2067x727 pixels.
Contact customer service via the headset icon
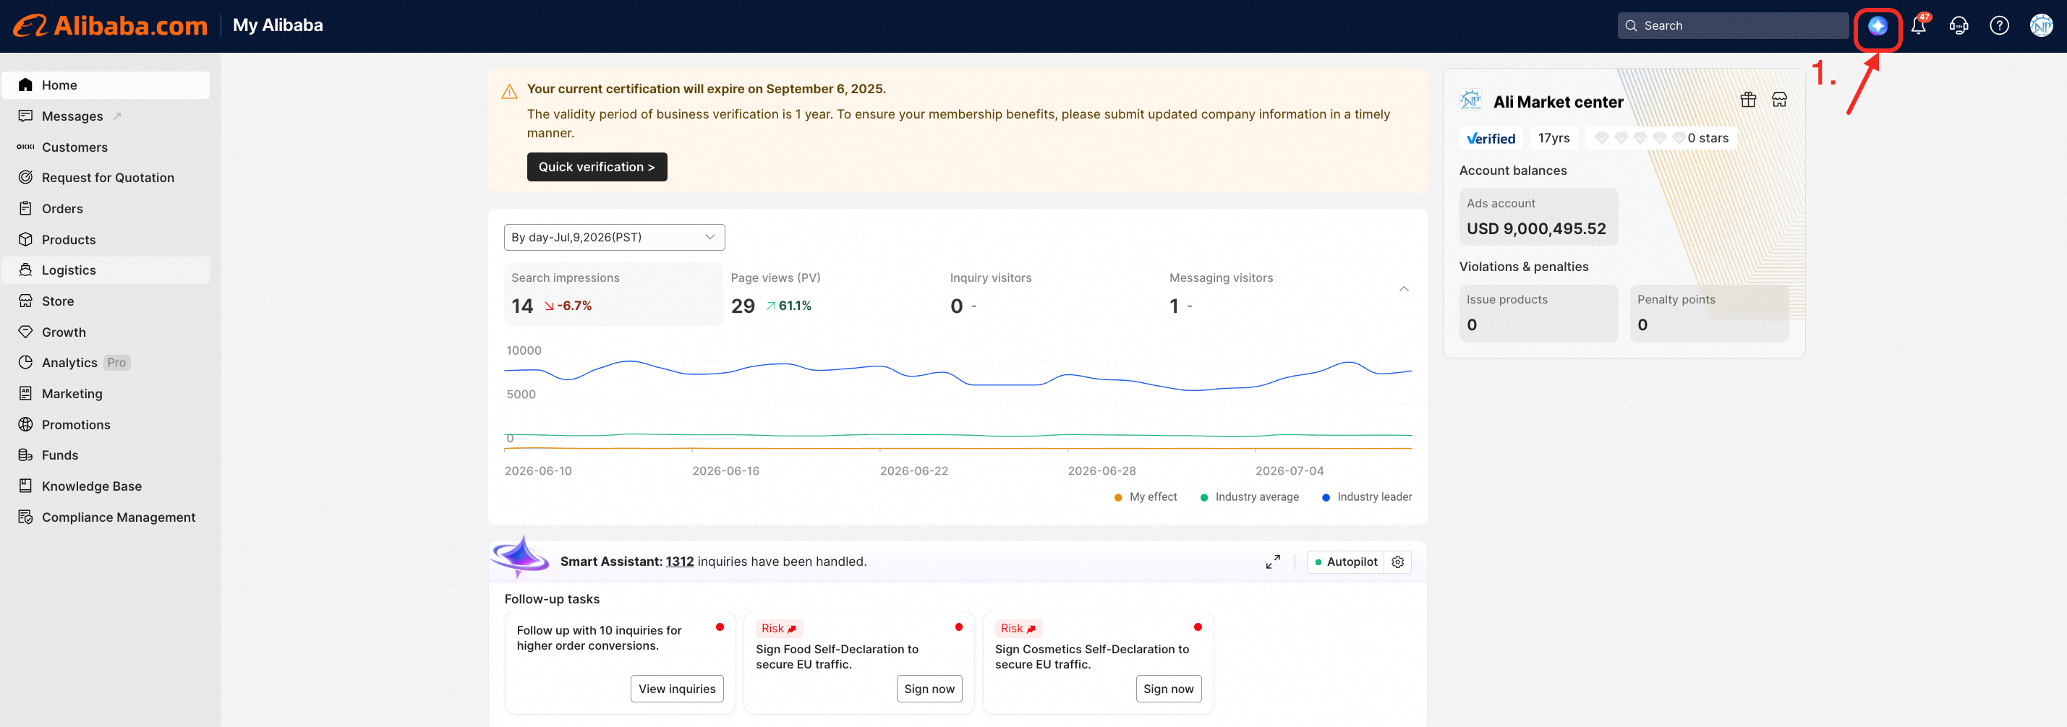click(x=1959, y=25)
